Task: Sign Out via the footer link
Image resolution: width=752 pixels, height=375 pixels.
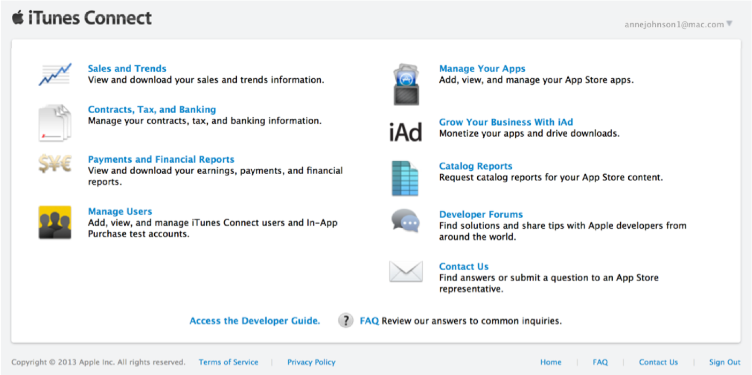Action: pos(725,362)
